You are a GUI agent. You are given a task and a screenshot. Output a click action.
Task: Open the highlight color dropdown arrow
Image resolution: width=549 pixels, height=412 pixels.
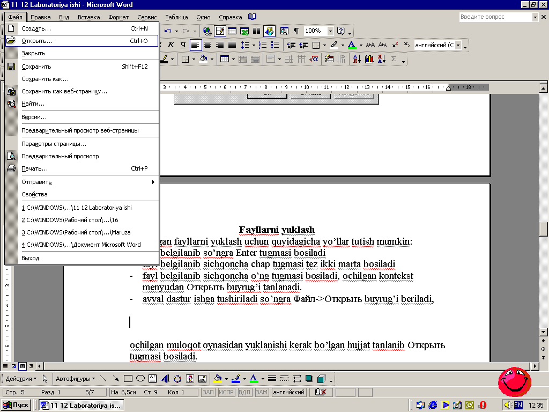point(343,45)
